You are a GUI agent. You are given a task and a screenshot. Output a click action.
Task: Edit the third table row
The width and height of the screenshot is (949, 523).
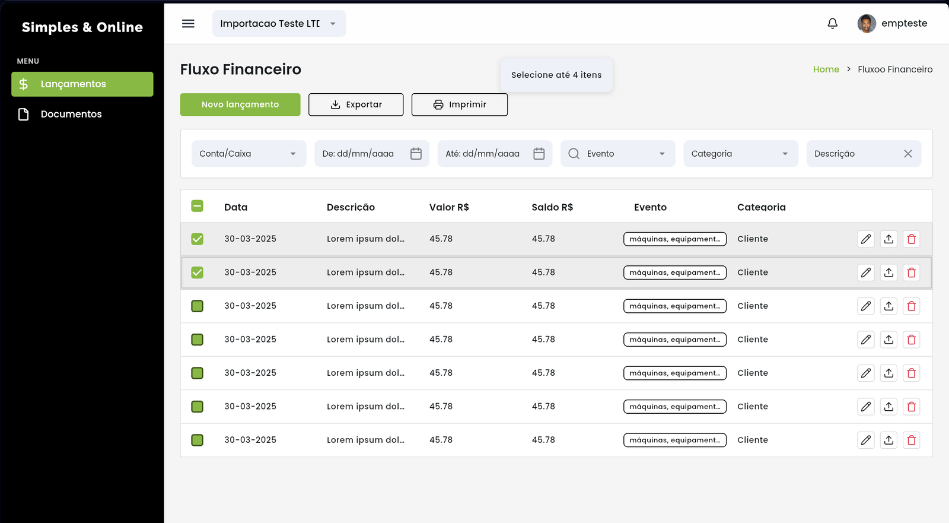(x=866, y=306)
